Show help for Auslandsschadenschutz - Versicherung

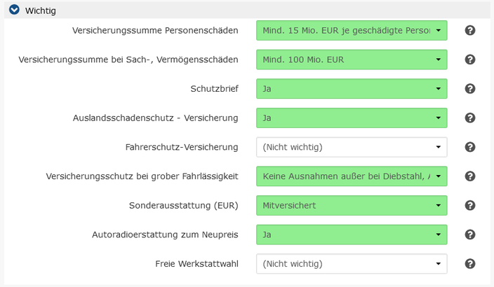pyautogui.click(x=470, y=118)
